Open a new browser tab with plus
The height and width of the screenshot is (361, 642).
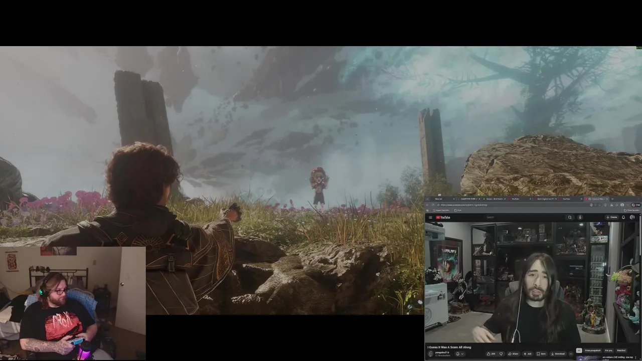click(x=612, y=199)
